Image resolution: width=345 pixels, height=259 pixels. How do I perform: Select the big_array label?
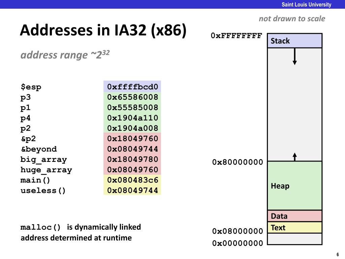coord(43,160)
